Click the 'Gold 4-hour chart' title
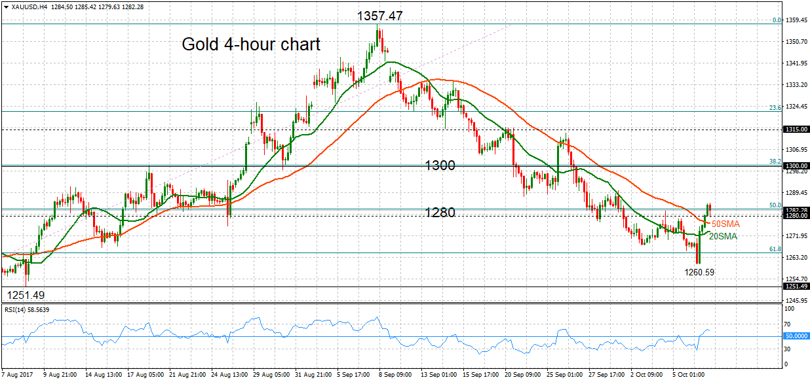This screenshot has width=810, height=382. 251,44
